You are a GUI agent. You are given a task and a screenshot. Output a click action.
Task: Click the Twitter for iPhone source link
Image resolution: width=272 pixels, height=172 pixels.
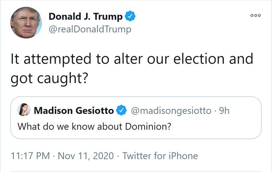pos(160,156)
